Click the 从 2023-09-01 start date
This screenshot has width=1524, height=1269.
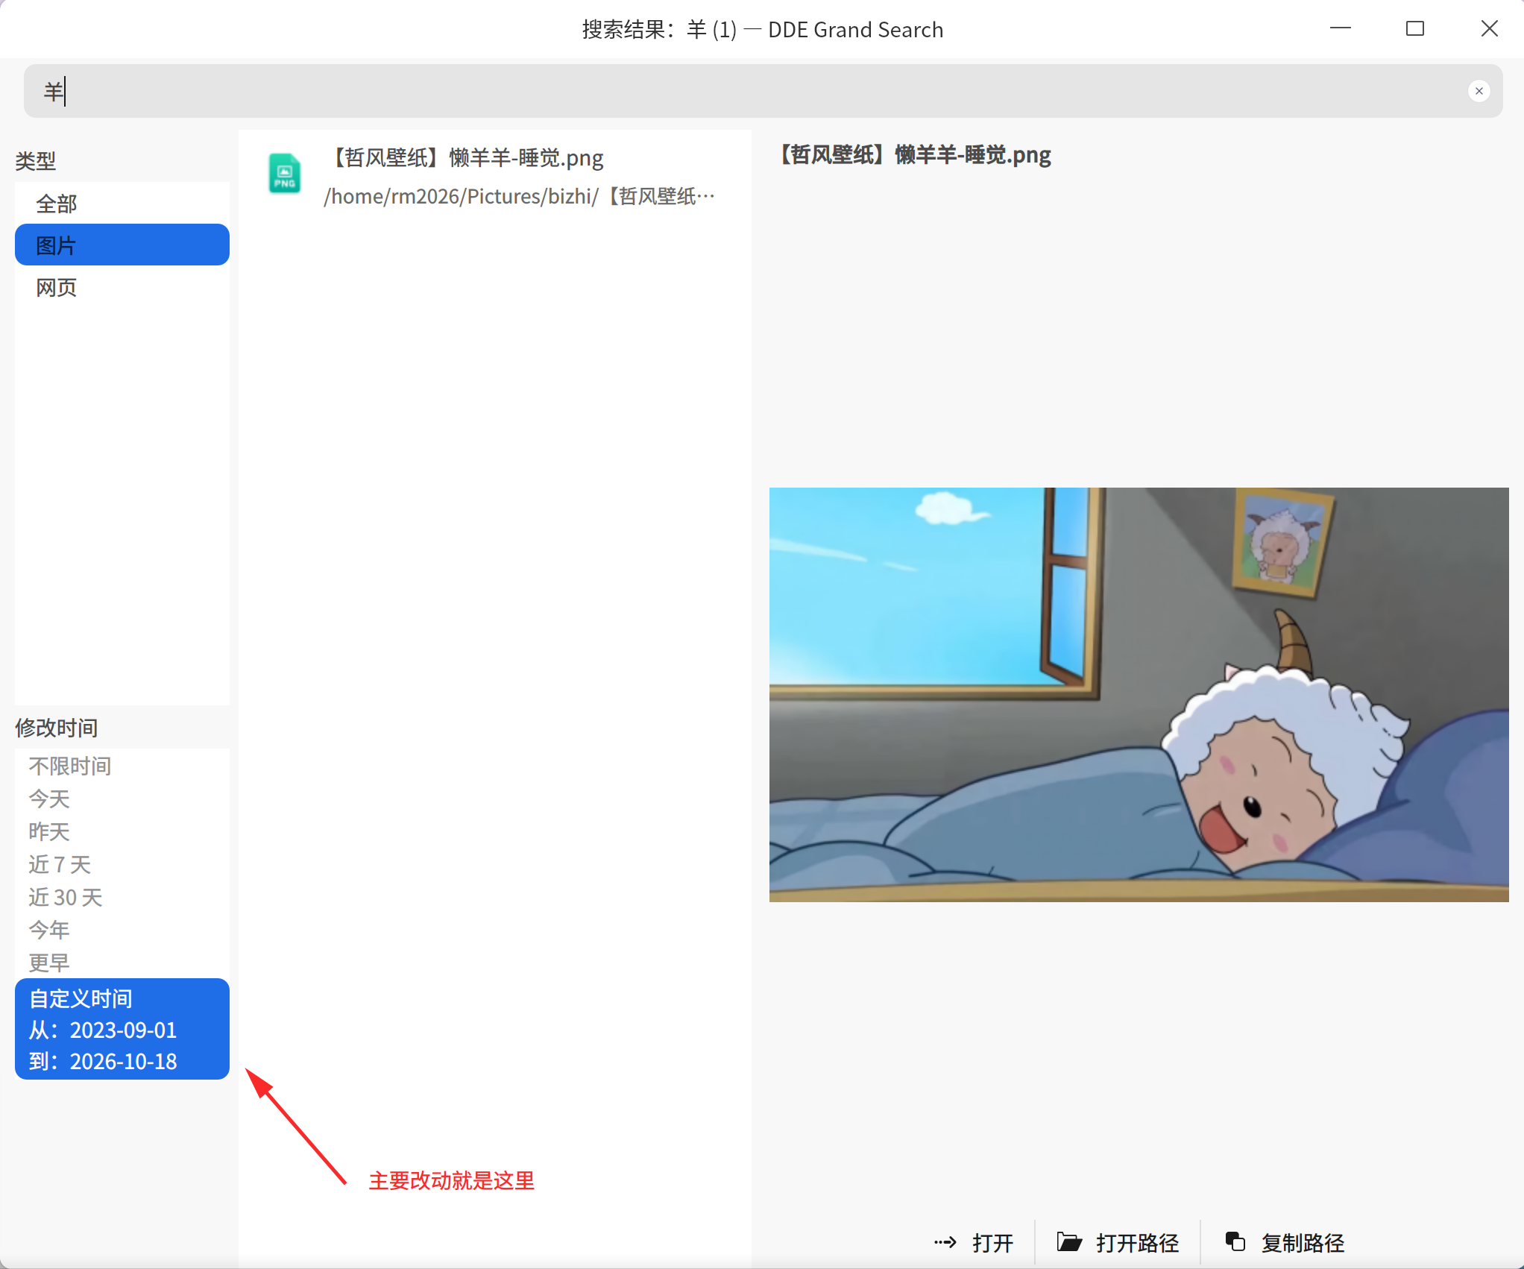(x=103, y=1030)
